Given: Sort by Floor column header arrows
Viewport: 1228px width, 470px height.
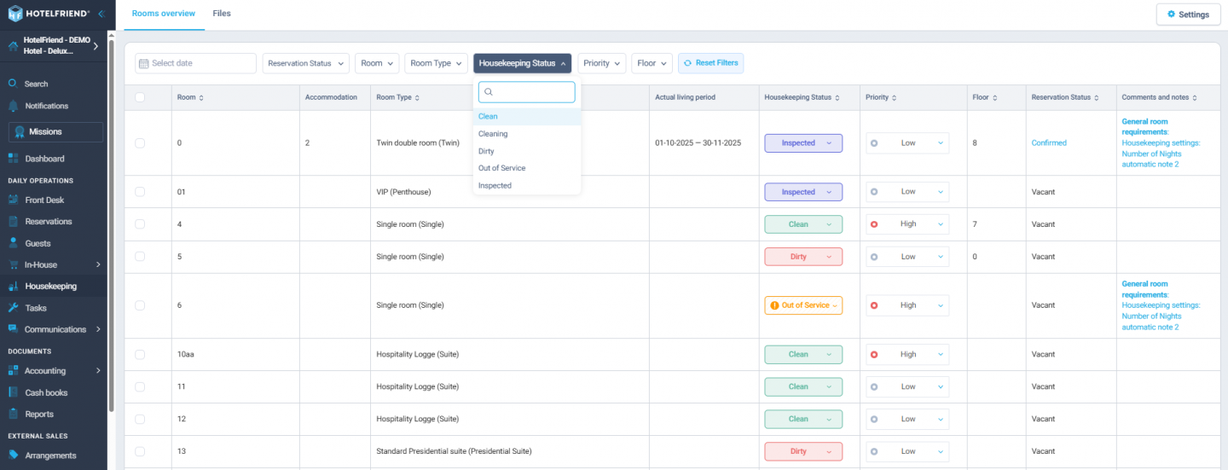Looking at the screenshot, I should coord(994,97).
